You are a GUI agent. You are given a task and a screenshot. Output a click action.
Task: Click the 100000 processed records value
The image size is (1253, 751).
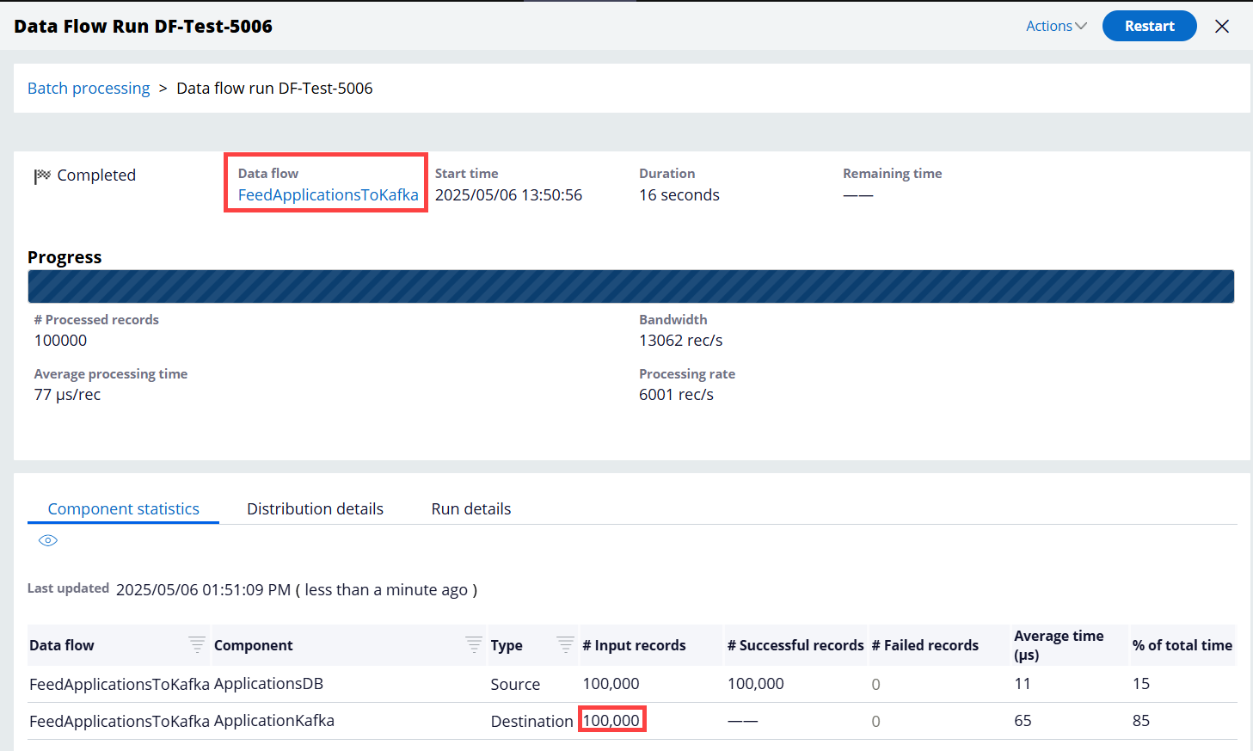click(60, 340)
